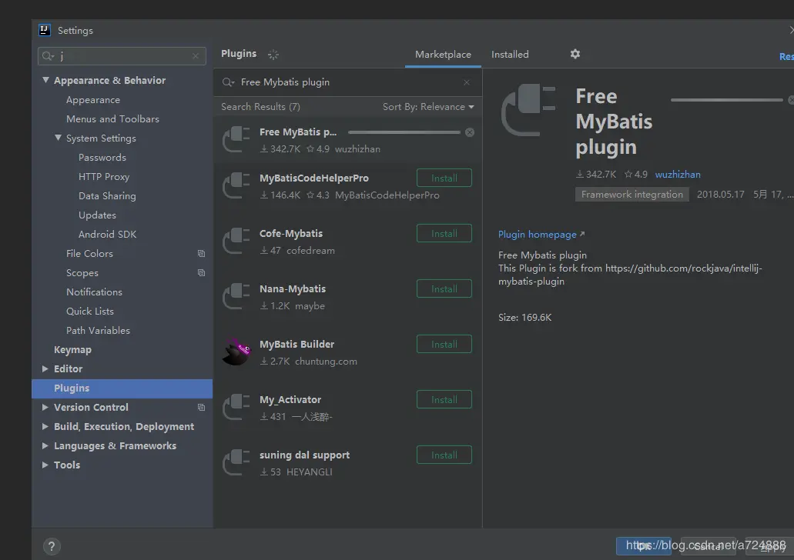Click the large Free MyBatis plugin logo

(x=528, y=110)
